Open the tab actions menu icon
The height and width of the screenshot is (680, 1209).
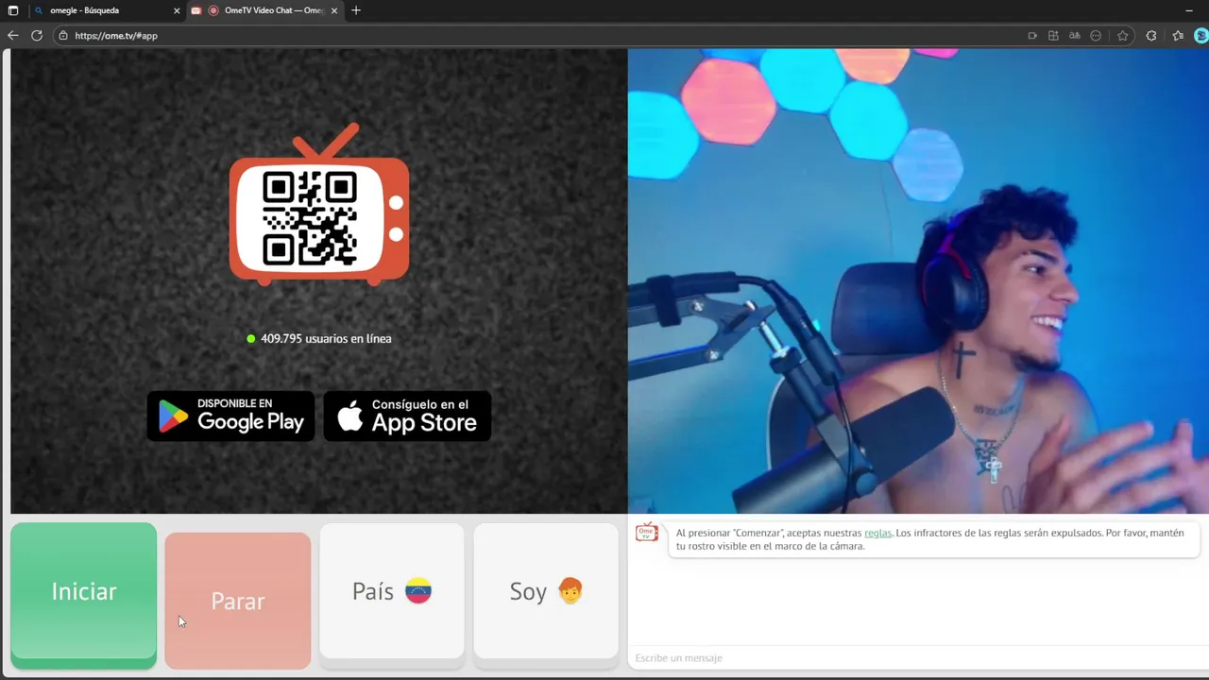point(13,10)
